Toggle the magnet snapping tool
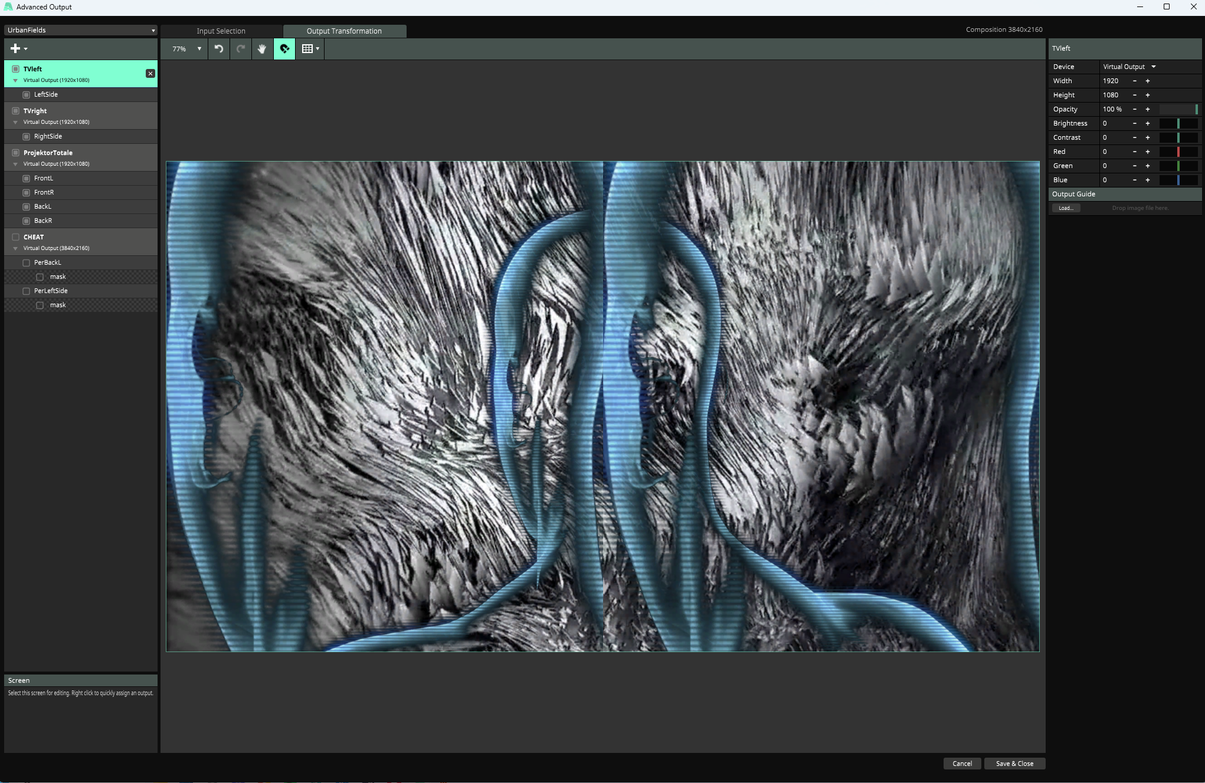This screenshot has width=1205, height=783. 284,49
